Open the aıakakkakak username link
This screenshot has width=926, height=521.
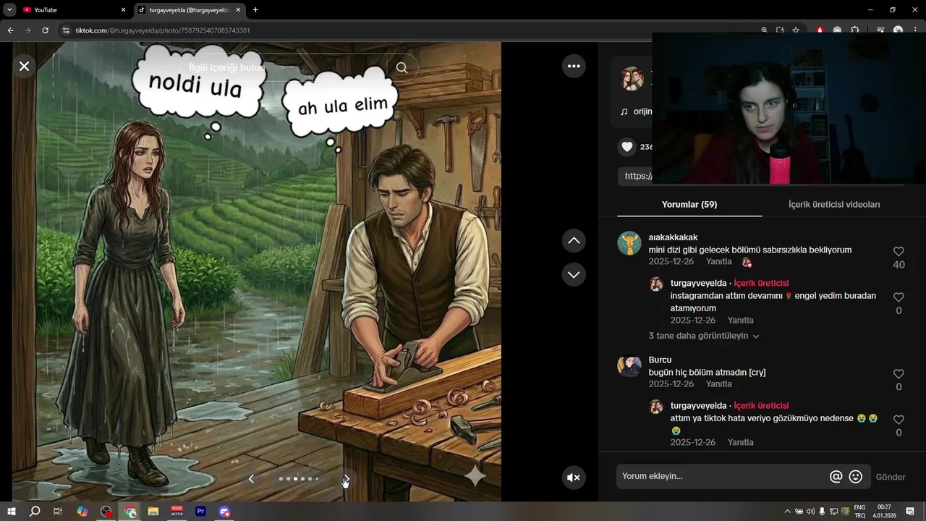(x=673, y=237)
